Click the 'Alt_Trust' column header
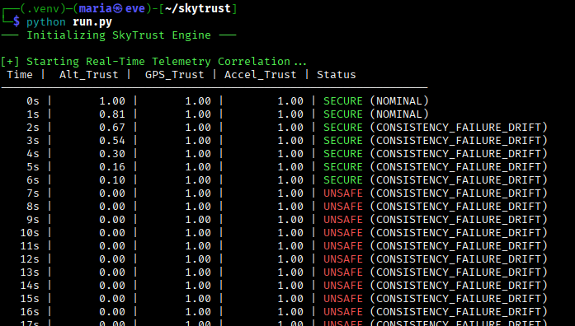This screenshot has width=575, height=326. [89, 75]
